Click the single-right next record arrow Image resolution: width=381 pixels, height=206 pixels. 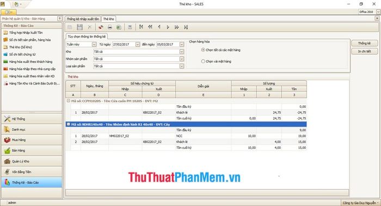(168, 27)
